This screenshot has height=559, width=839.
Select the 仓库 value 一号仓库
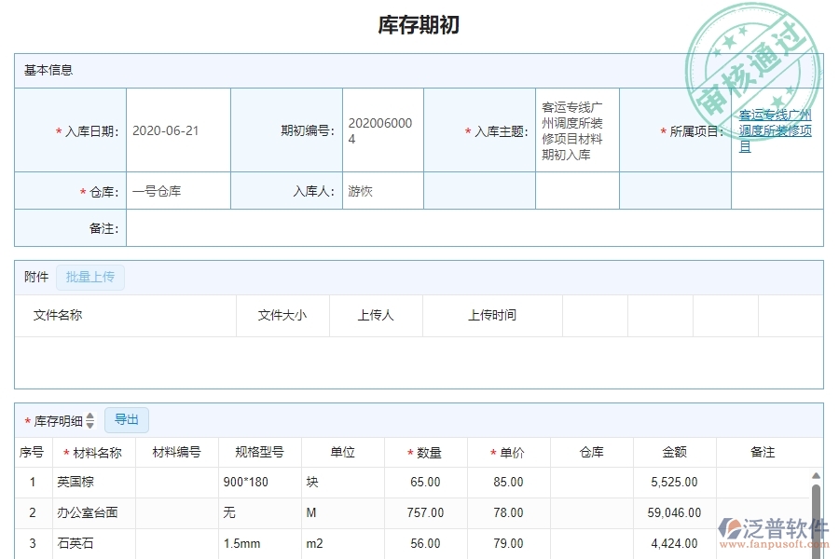point(160,190)
